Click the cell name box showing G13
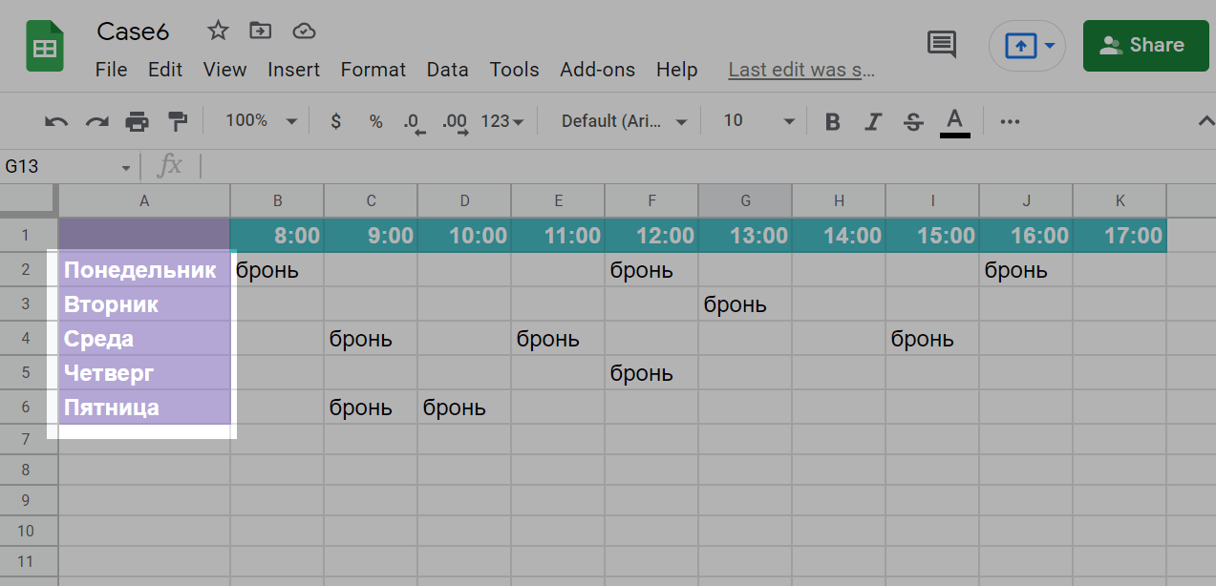Screen dimensions: 1216x586 (67, 166)
